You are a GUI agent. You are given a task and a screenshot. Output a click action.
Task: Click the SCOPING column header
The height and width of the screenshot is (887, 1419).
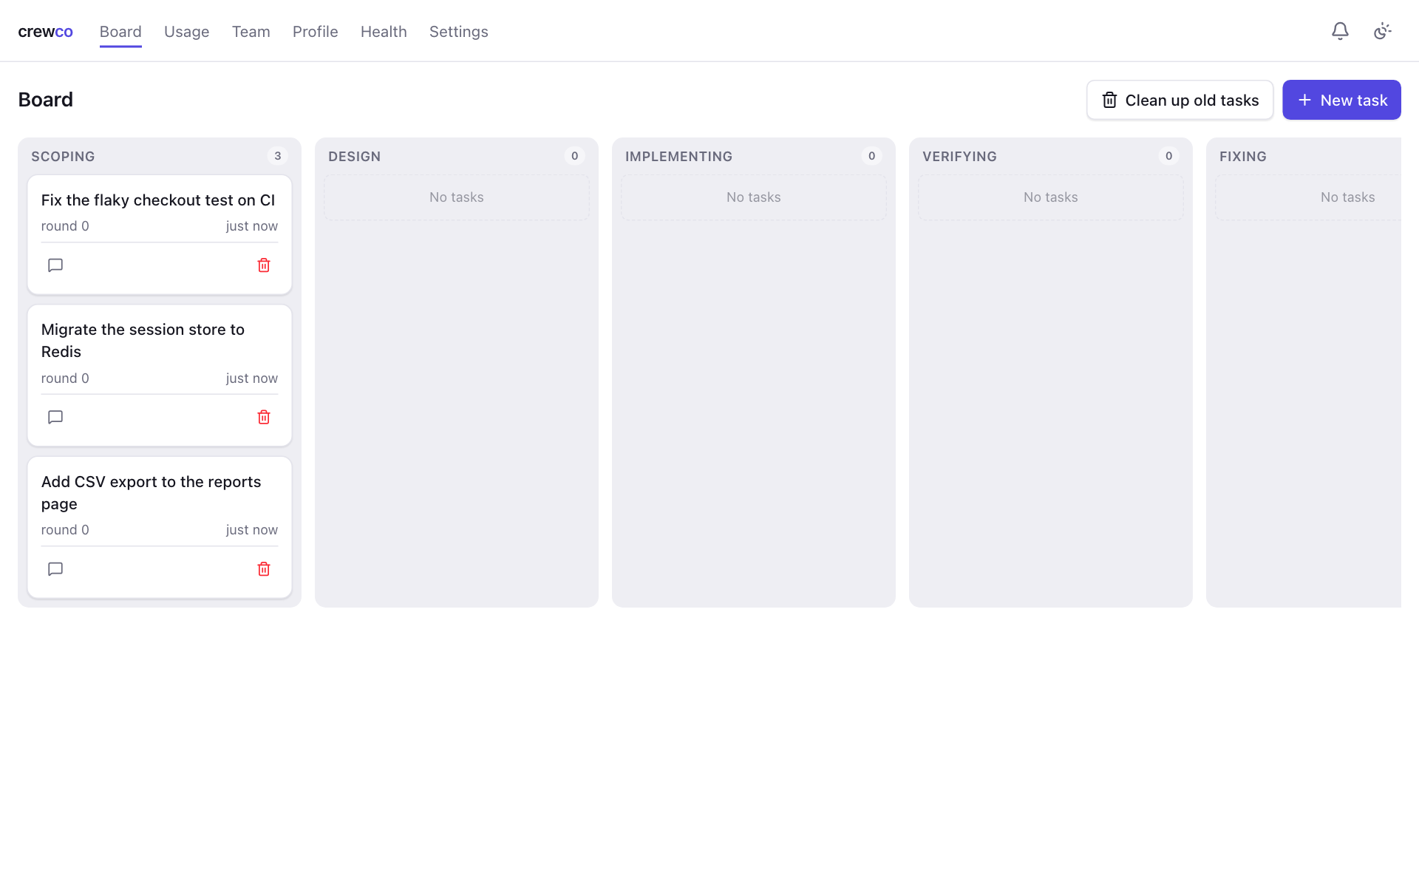pos(63,157)
